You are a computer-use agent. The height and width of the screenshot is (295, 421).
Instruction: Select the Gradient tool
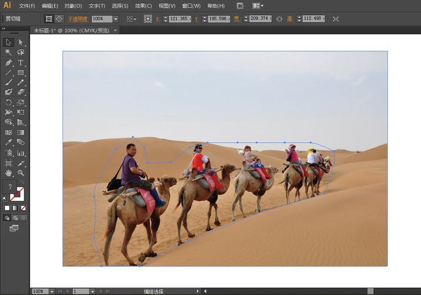point(21,132)
